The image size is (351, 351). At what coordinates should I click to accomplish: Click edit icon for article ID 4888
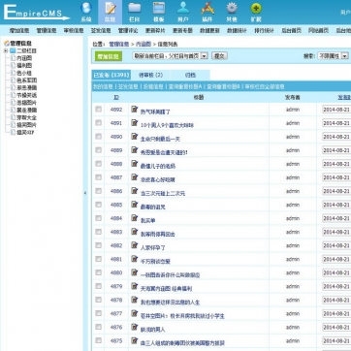coord(135,164)
